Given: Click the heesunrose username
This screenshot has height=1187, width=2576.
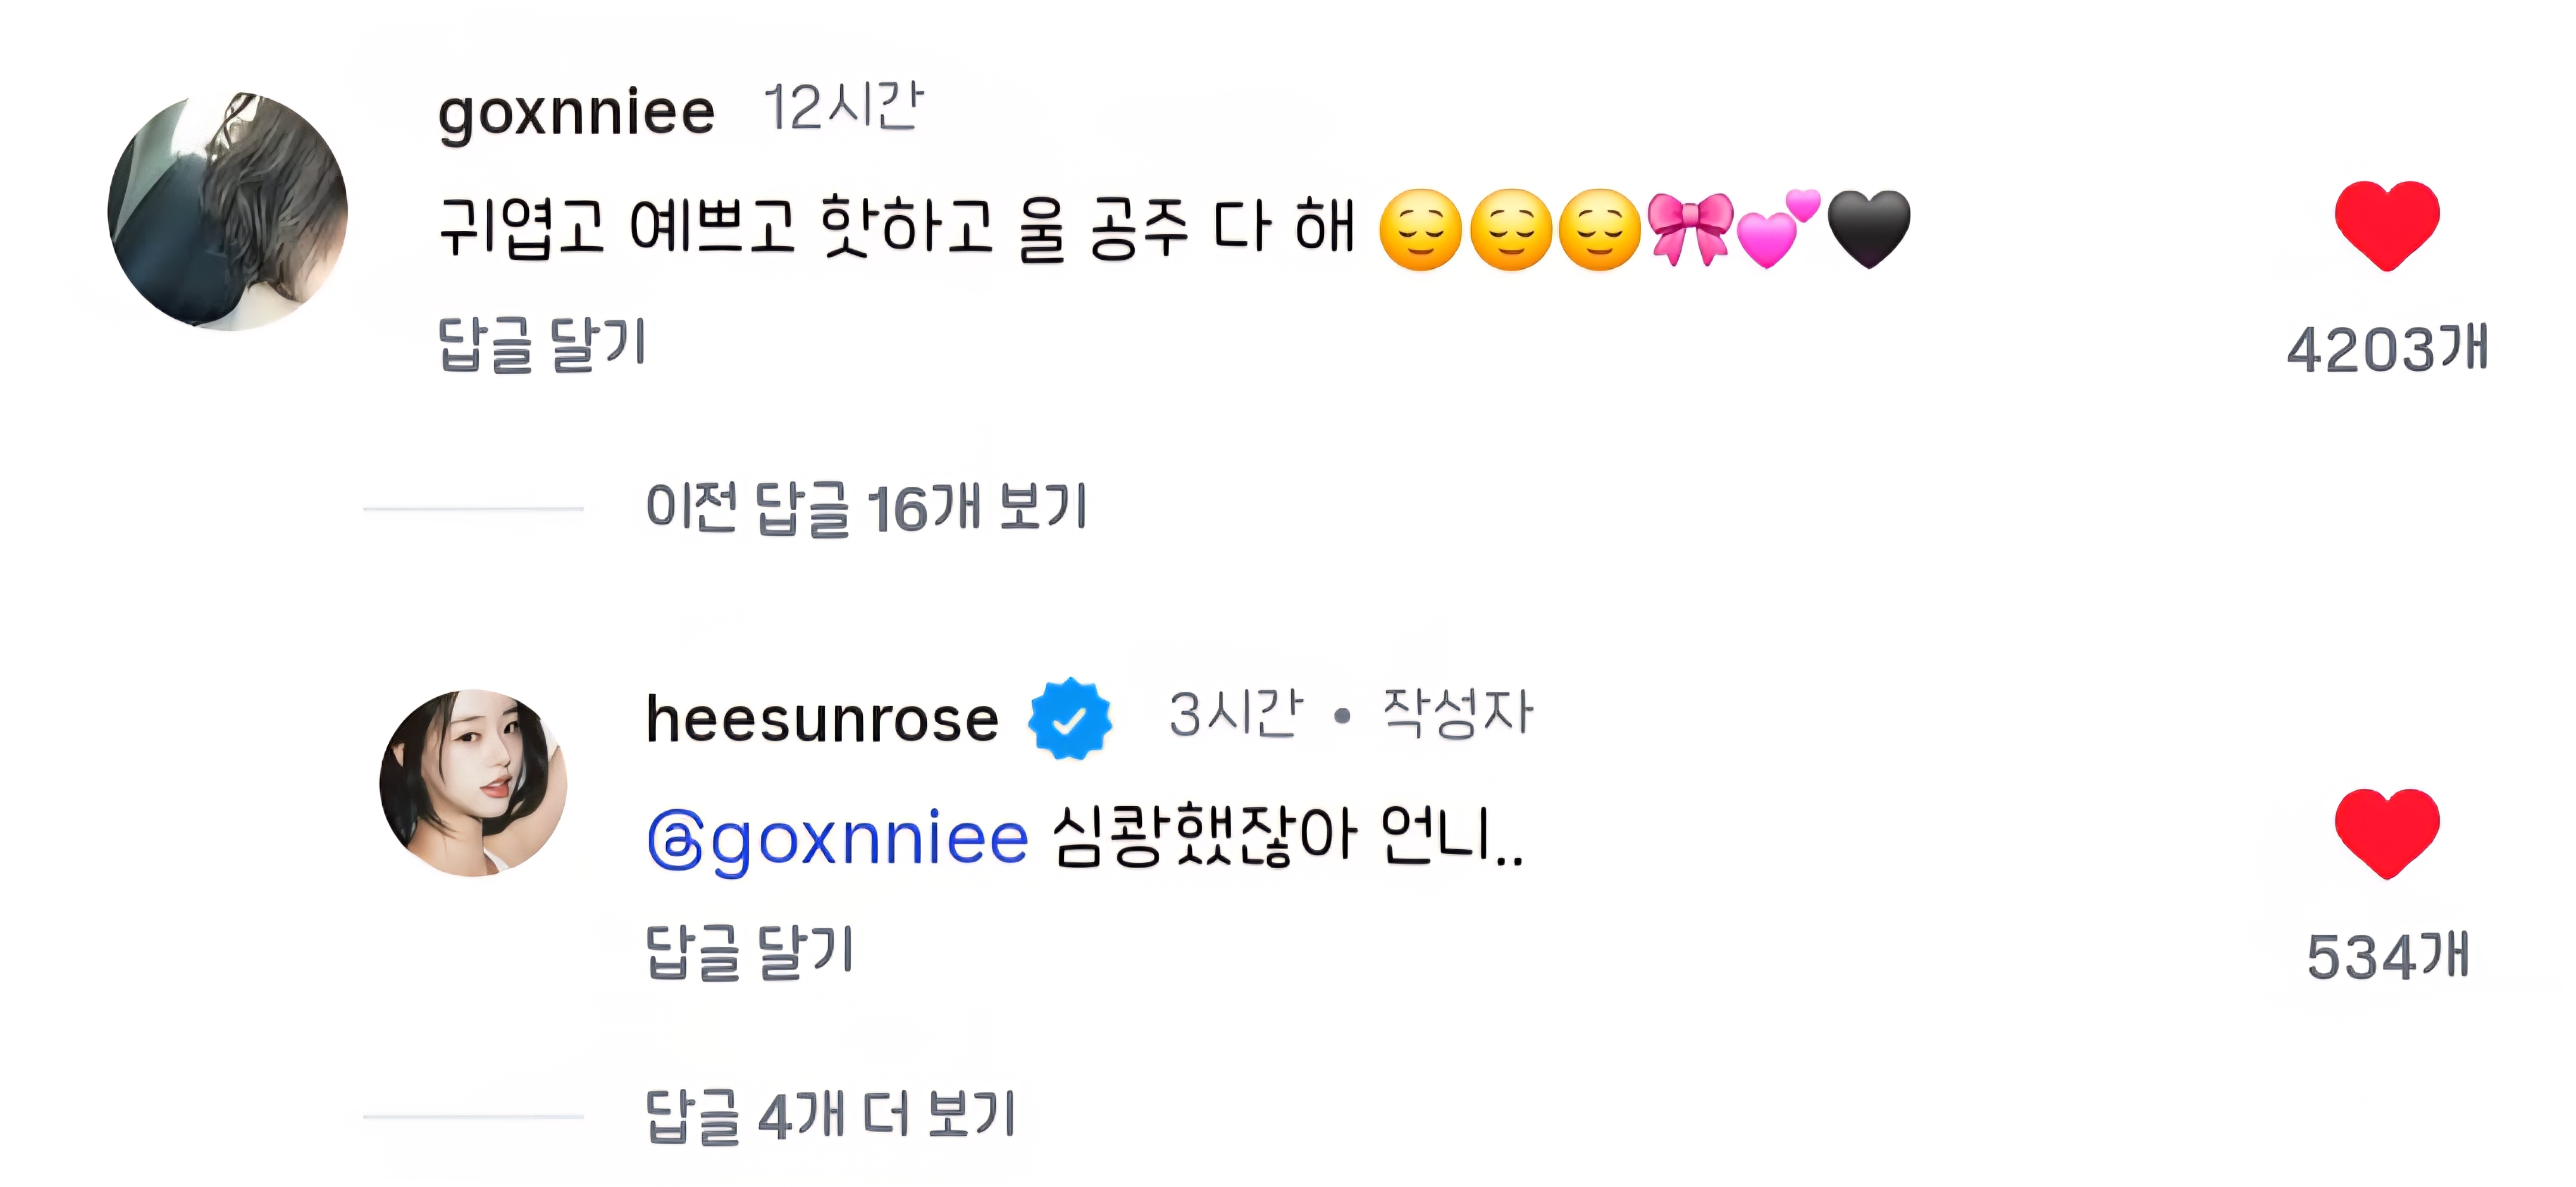Looking at the screenshot, I should click(822, 719).
